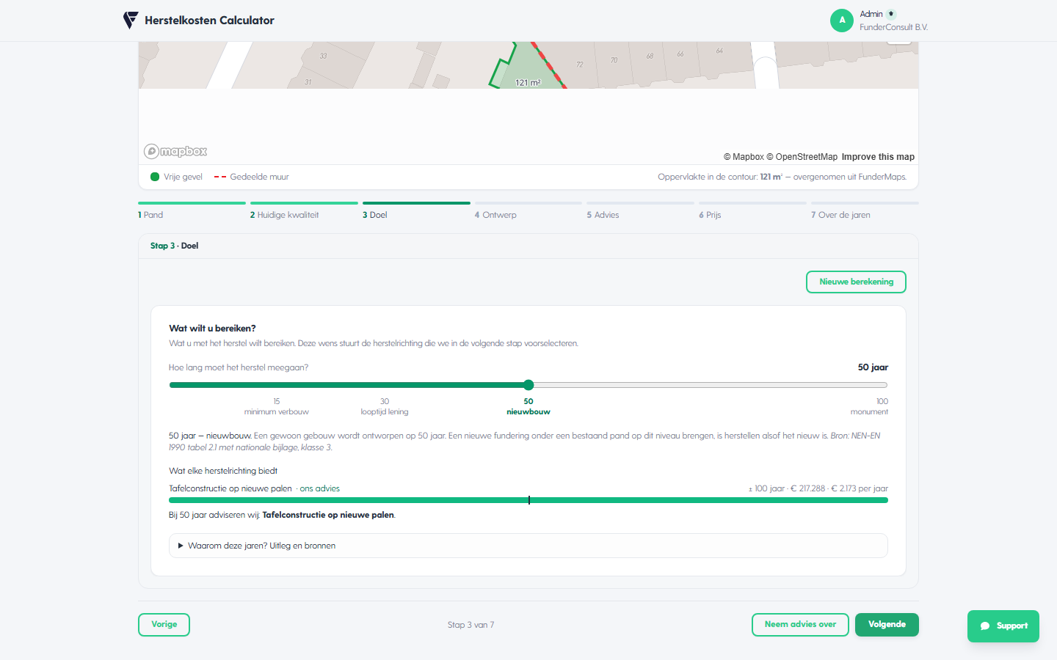
Task: Click the '50 jaar' value label
Action: click(873, 367)
